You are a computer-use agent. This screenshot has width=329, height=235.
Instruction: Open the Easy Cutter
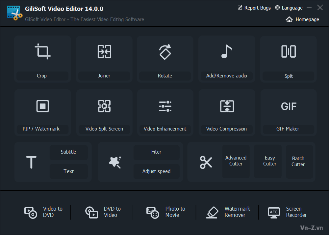tap(270, 161)
